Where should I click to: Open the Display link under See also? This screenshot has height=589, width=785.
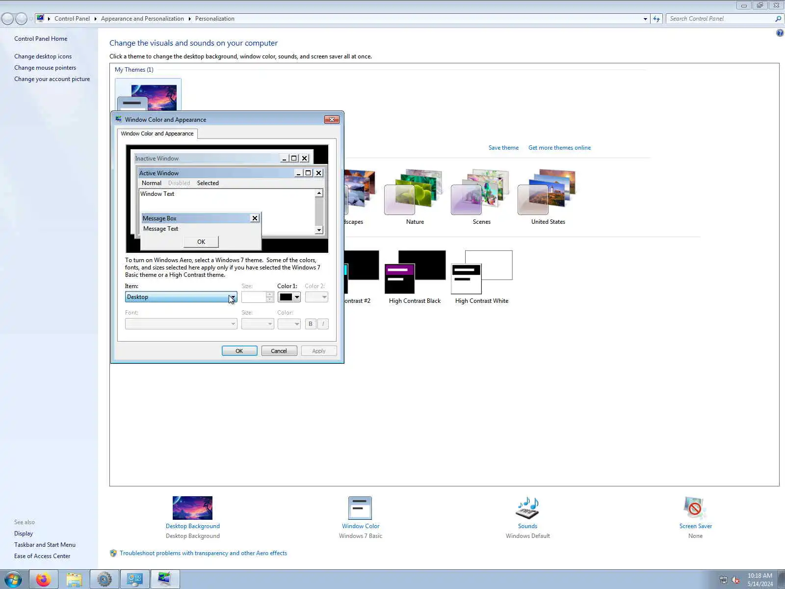(24, 534)
